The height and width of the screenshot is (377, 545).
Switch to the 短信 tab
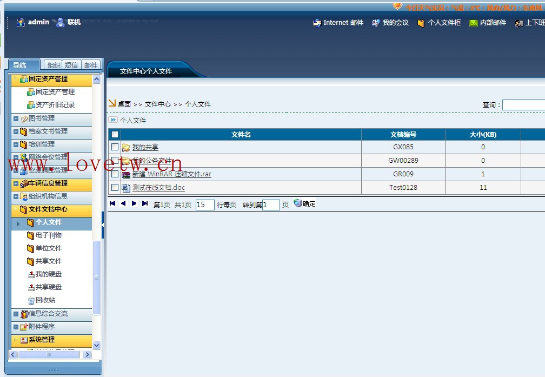coord(71,65)
